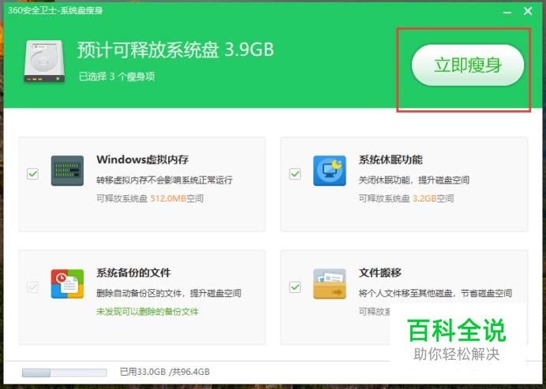Select the 系统休眠功能 title text
Viewport: 546px width, 389px height.
pyautogui.click(x=391, y=160)
